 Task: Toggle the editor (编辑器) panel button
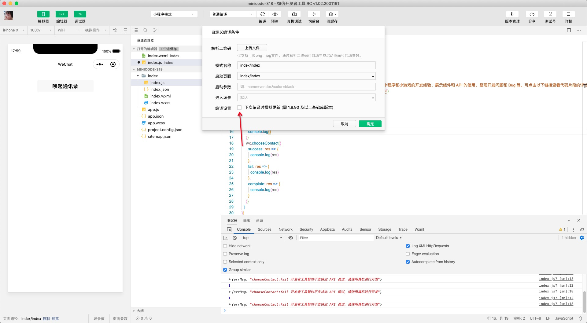click(x=61, y=14)
